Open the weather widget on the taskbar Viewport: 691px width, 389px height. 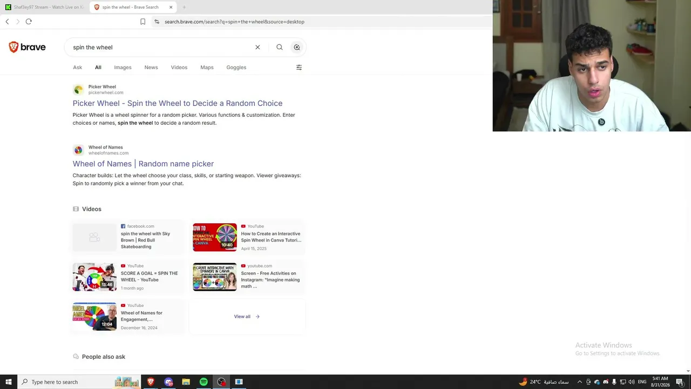point(544,382)
